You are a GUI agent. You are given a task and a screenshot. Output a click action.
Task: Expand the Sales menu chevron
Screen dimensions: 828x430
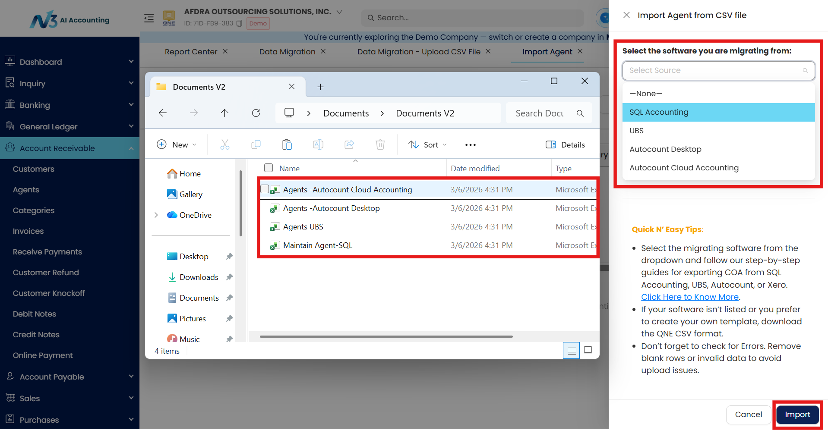pyautogui.click(x=131, y=398)
